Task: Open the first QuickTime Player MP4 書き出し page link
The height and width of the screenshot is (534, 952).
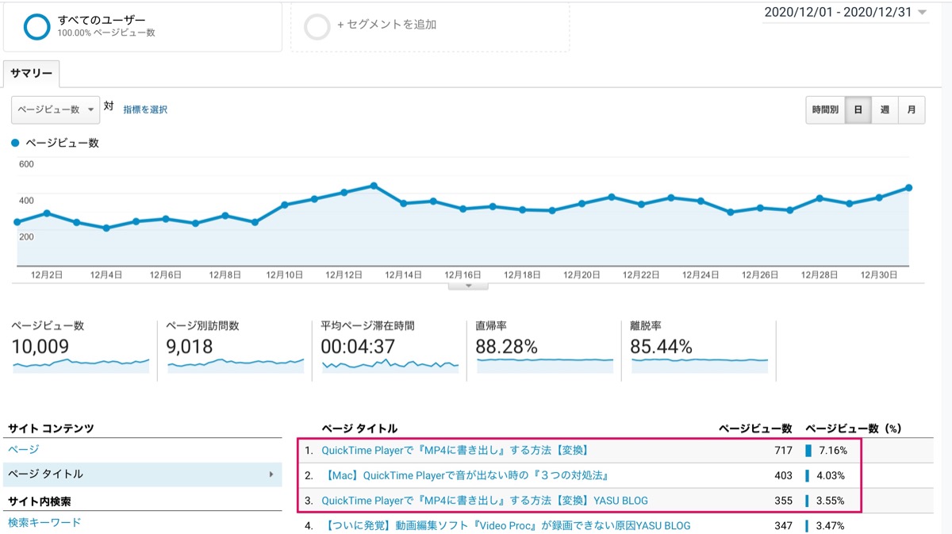Action: click(455, 450)
